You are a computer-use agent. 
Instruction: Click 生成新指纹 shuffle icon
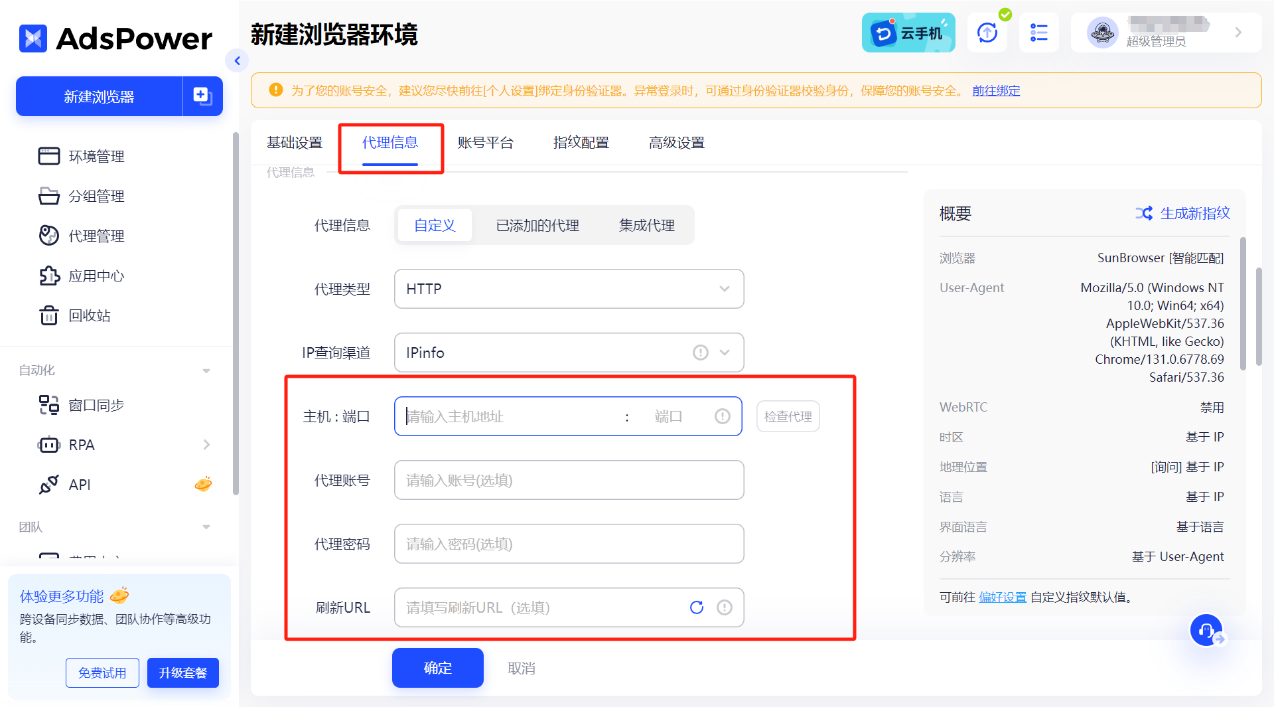point(1143,213)
